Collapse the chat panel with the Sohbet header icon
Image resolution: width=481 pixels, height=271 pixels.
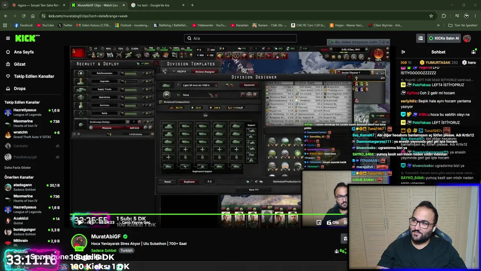[x=403, y=52]
